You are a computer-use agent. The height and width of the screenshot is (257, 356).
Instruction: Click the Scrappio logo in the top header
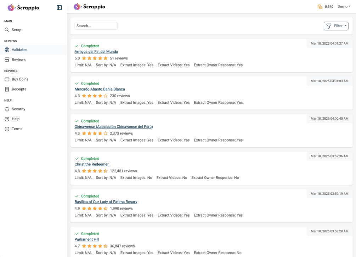[89, 7]
